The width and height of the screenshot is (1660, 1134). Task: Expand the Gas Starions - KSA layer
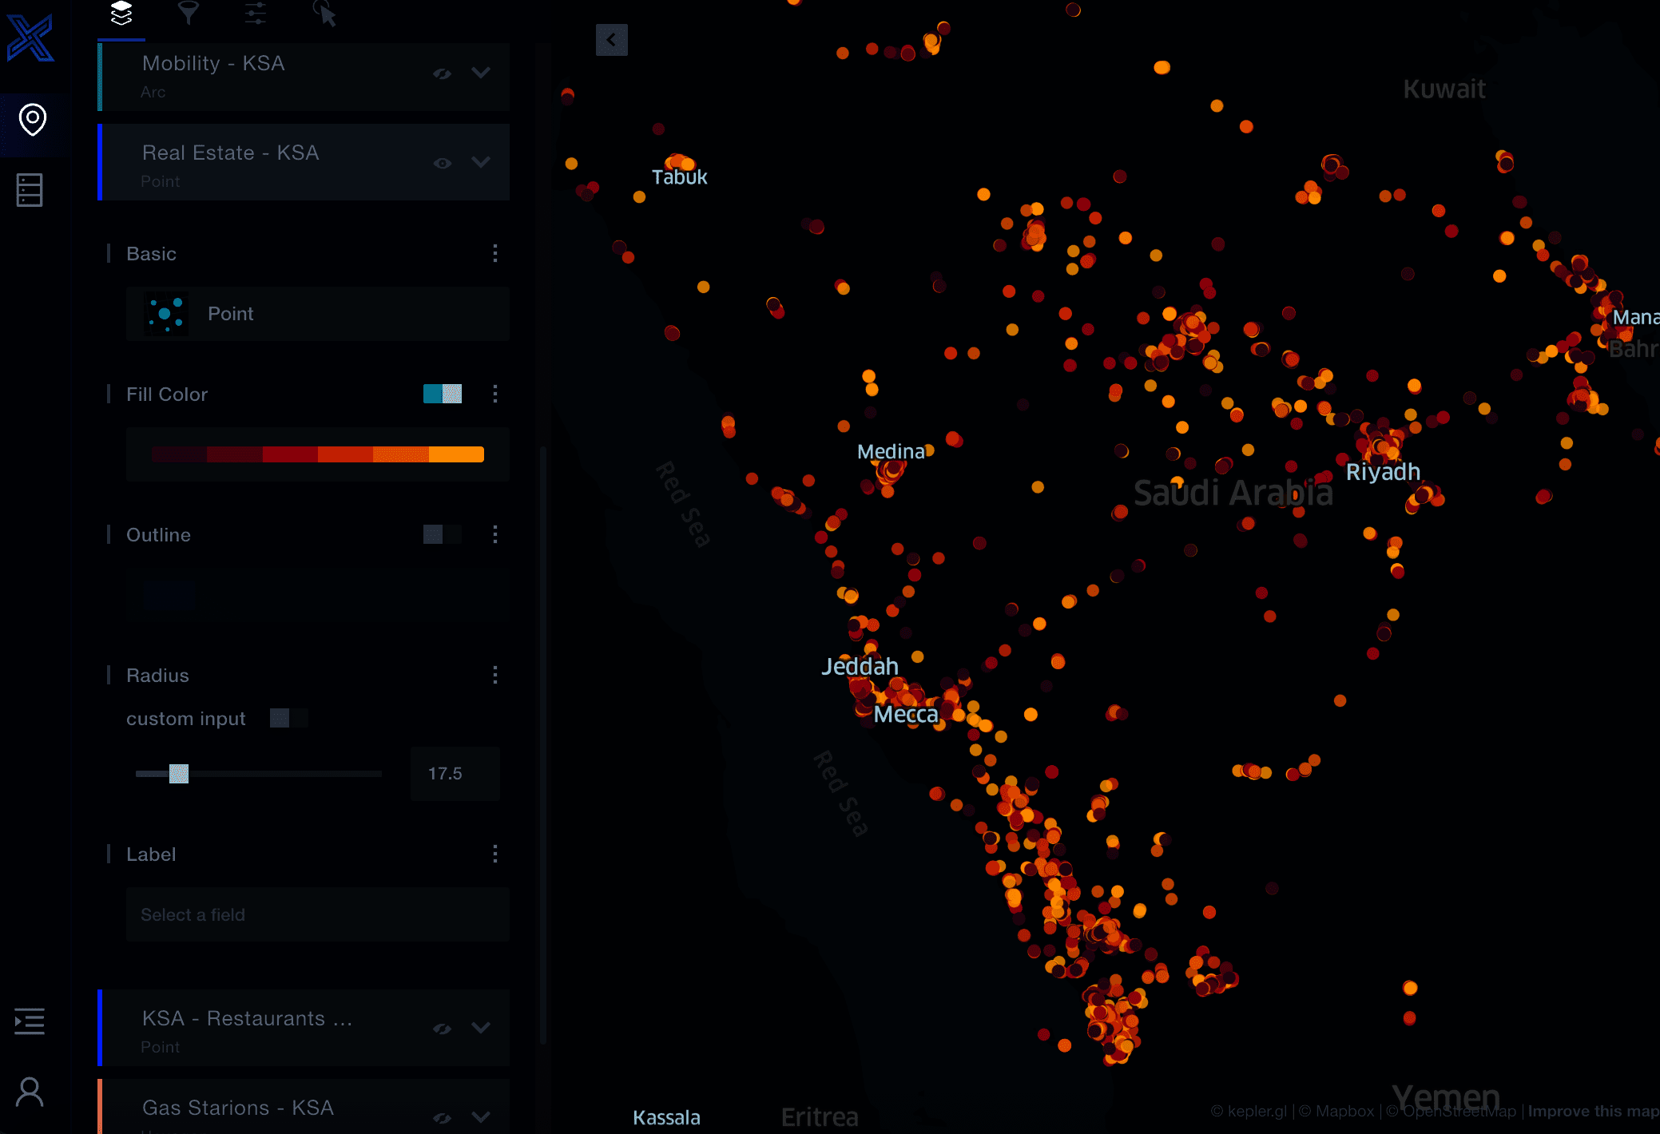481,1117
